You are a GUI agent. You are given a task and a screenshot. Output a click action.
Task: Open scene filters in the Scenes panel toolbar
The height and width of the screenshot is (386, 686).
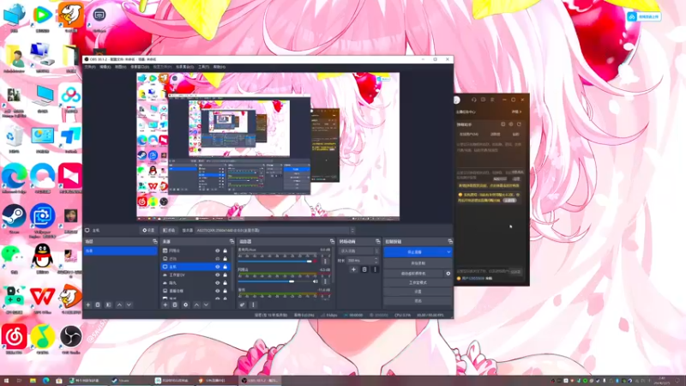pos(109,305)
